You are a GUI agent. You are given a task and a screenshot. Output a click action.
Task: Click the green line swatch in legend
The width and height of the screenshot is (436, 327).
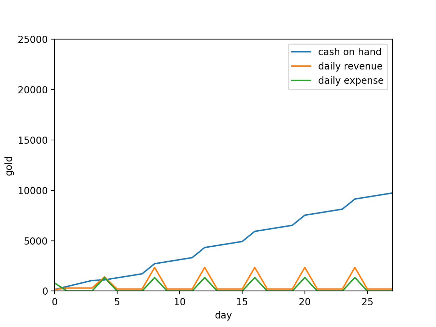click(301, 81)
